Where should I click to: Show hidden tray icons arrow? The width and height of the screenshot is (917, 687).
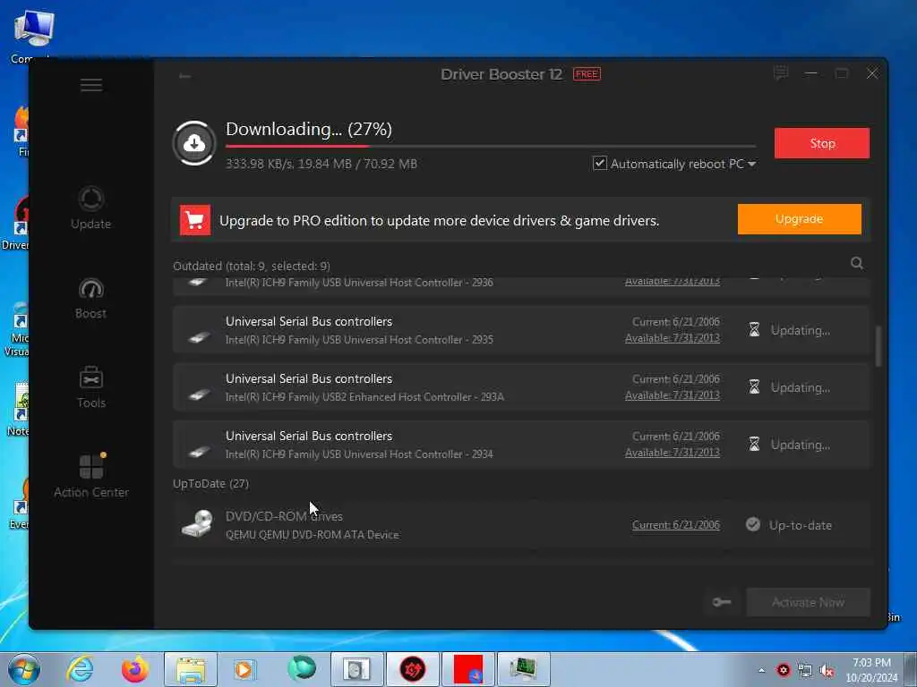[761, 671]
